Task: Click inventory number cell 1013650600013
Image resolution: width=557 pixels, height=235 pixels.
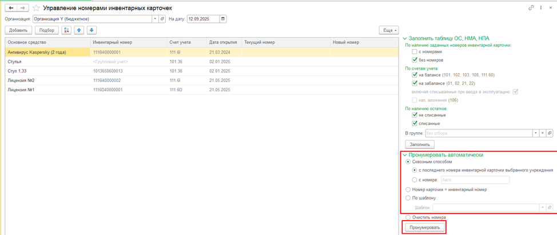Action: [129, 71]
